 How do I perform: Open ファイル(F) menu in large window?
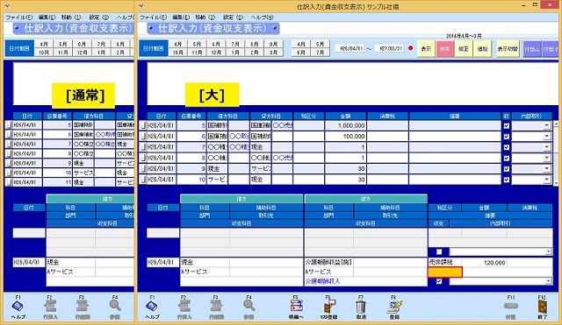coord(154,18)
